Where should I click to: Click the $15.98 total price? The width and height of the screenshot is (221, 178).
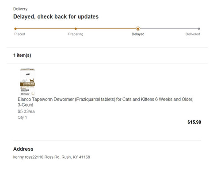(x=194, y=122)
